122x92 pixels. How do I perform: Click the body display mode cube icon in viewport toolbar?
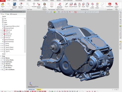51,12
